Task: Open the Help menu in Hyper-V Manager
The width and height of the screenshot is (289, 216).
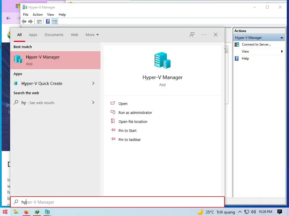Action: (62, 15)
